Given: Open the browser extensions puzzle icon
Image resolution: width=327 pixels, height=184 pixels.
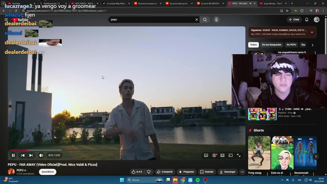Looking at the screenshot, I should 302,11.
